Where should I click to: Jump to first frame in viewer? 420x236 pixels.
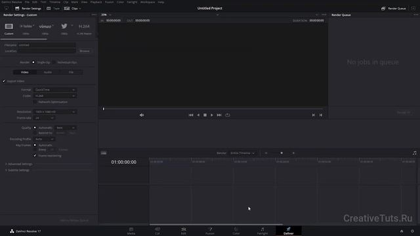click(191, 115)
